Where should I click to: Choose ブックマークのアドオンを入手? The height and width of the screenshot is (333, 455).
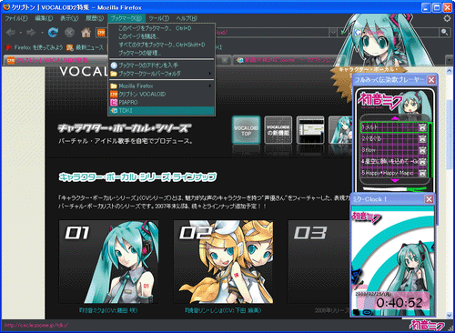162,66
